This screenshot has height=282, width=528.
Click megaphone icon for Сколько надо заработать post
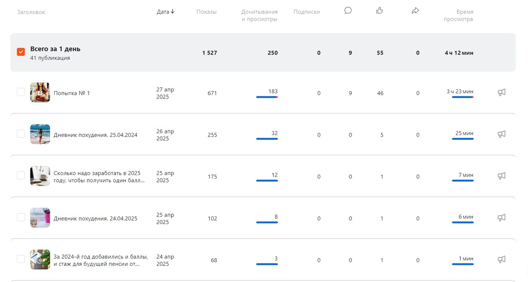coord(501,176)
